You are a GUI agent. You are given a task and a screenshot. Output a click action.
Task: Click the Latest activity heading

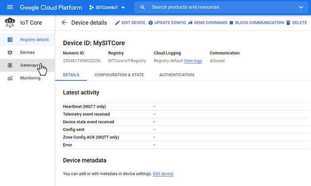pyautogui.click(x=81, y=93)
